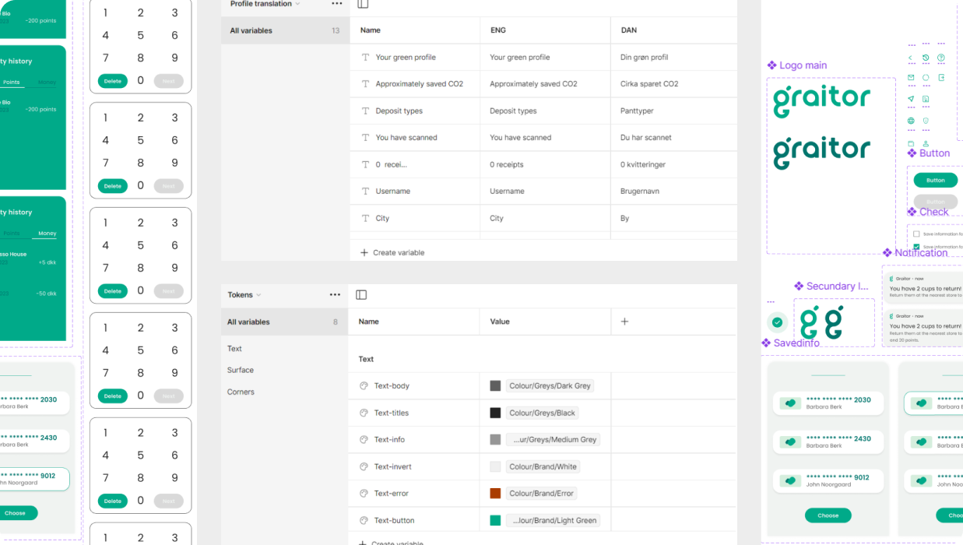Click the White swatch for Text-invert
This screenshot has width=963, height=545.
pos(495,466)
